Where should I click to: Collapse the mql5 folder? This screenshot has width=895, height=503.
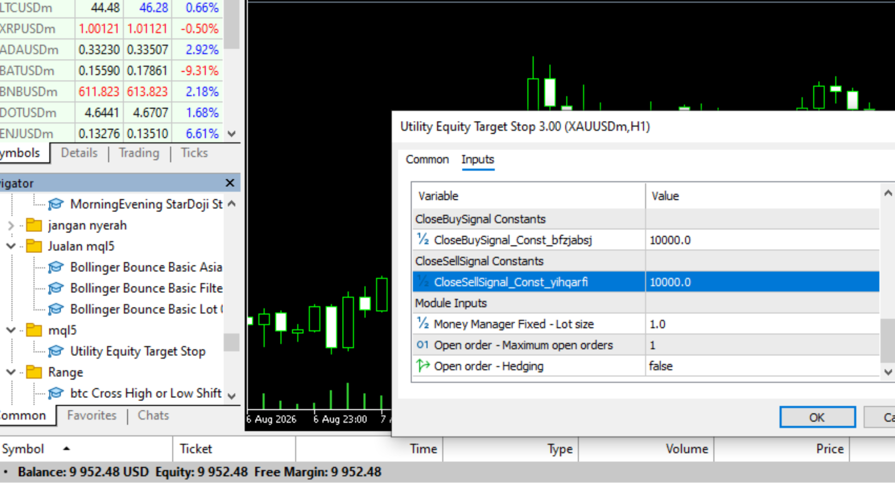tap(11, 330)
